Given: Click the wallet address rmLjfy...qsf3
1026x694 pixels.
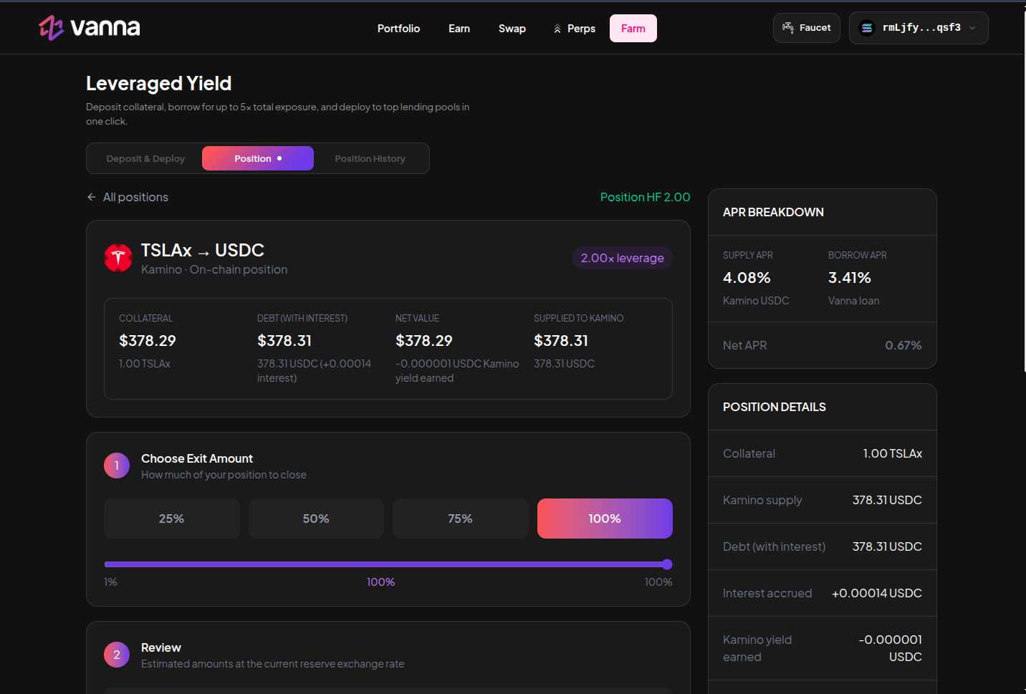Looking at the screenshot, I should 921,28.
